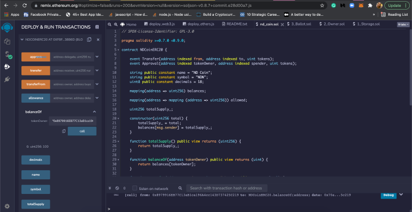This screenshot has height=212, width=412.
Task: Expand the approve function parameters
Action: click(97, 57)
